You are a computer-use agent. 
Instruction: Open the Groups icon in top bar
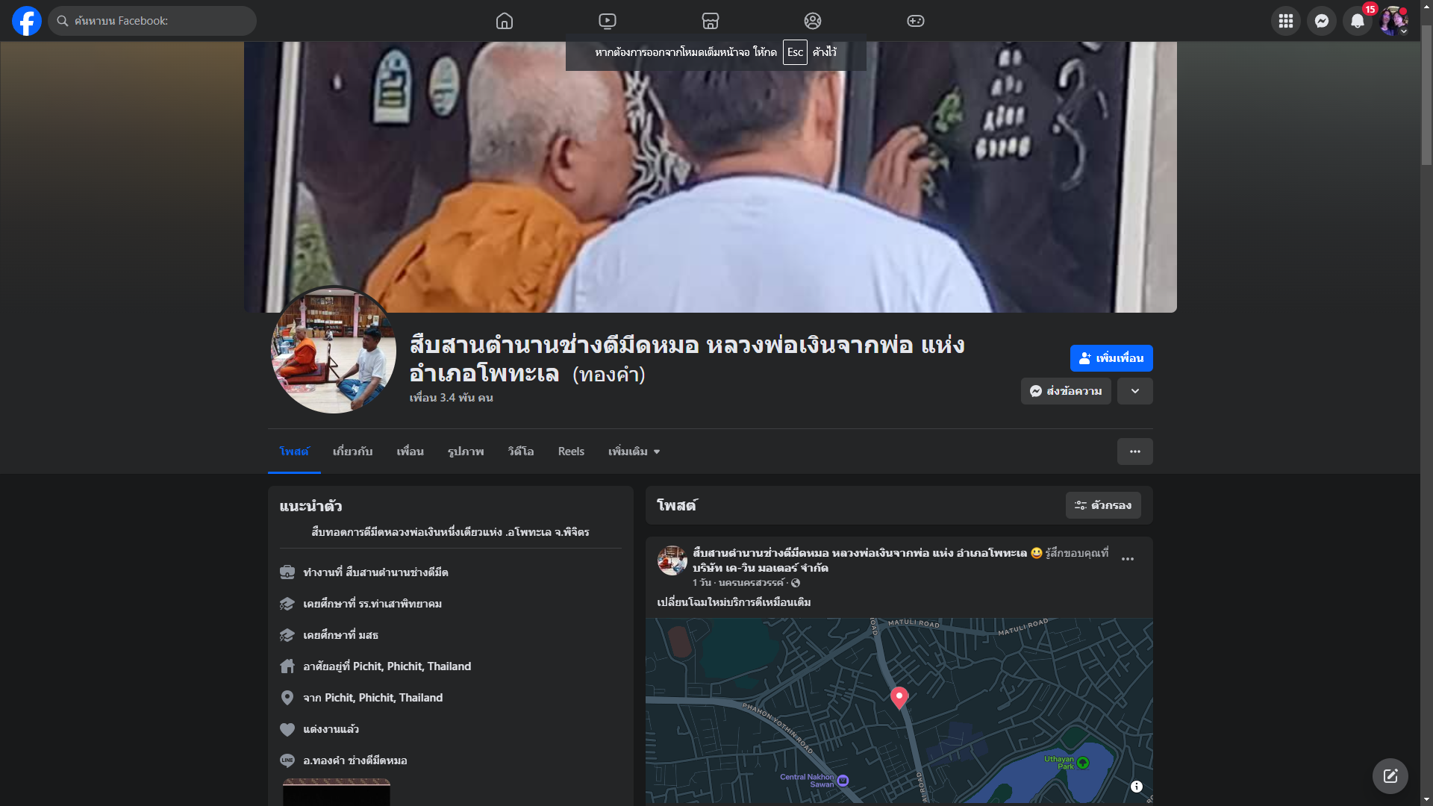coord(813,21)
